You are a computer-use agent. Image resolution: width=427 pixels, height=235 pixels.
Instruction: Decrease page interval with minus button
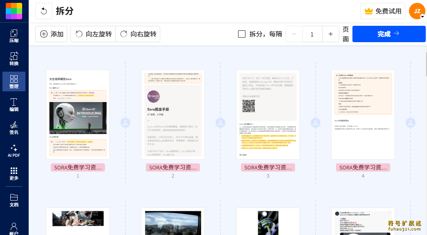coord(294,34)
